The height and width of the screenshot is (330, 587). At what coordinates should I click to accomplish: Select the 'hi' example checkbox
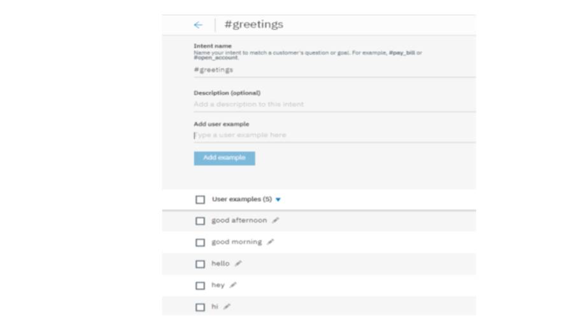(200, 308)
